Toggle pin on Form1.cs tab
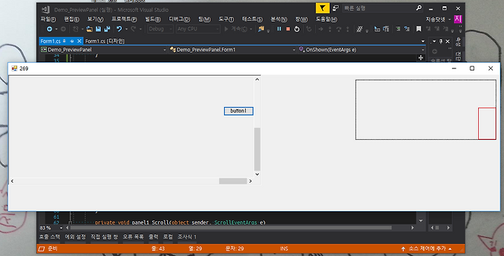Viewport: 504px width, 256px height. click(x=71, y=41)
